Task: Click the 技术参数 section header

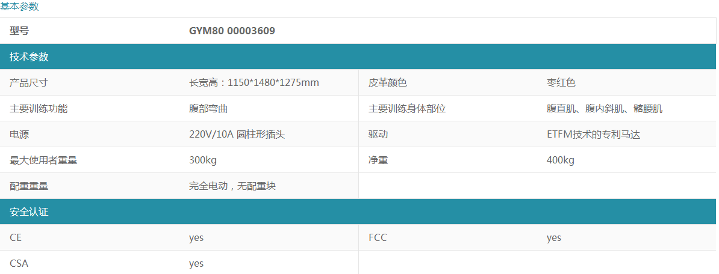Action: [x=29, y=57]
